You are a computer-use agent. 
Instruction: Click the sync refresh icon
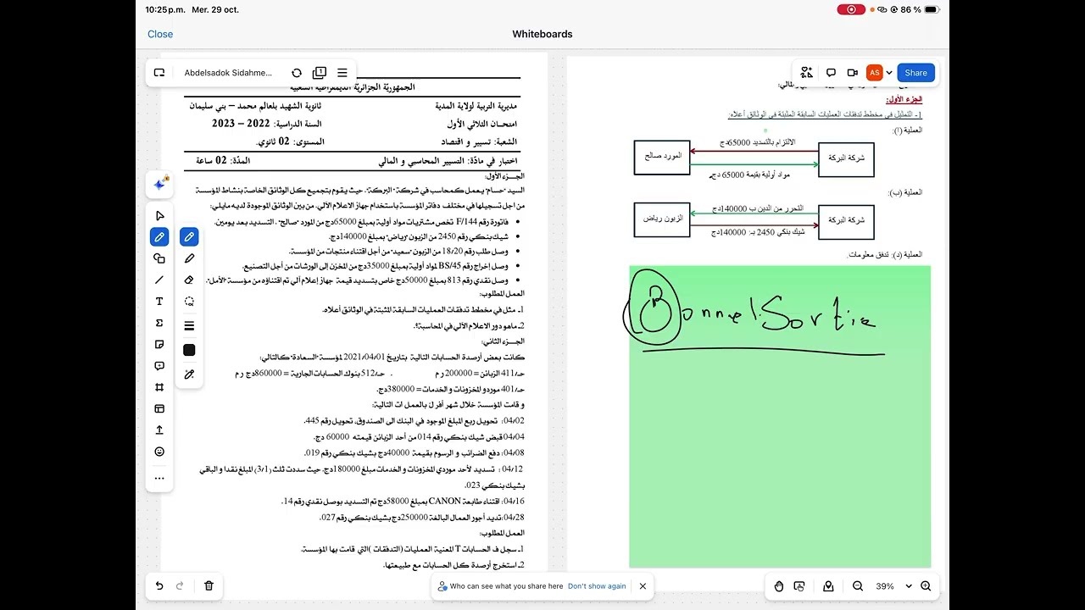(x=297, y=73)
